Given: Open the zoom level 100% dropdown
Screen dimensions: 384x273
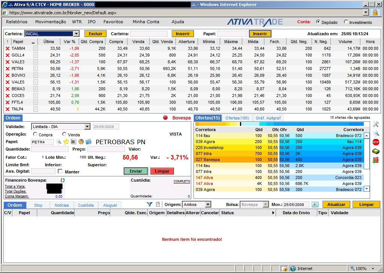Looking at the screenshot, I should pos(373,269).
